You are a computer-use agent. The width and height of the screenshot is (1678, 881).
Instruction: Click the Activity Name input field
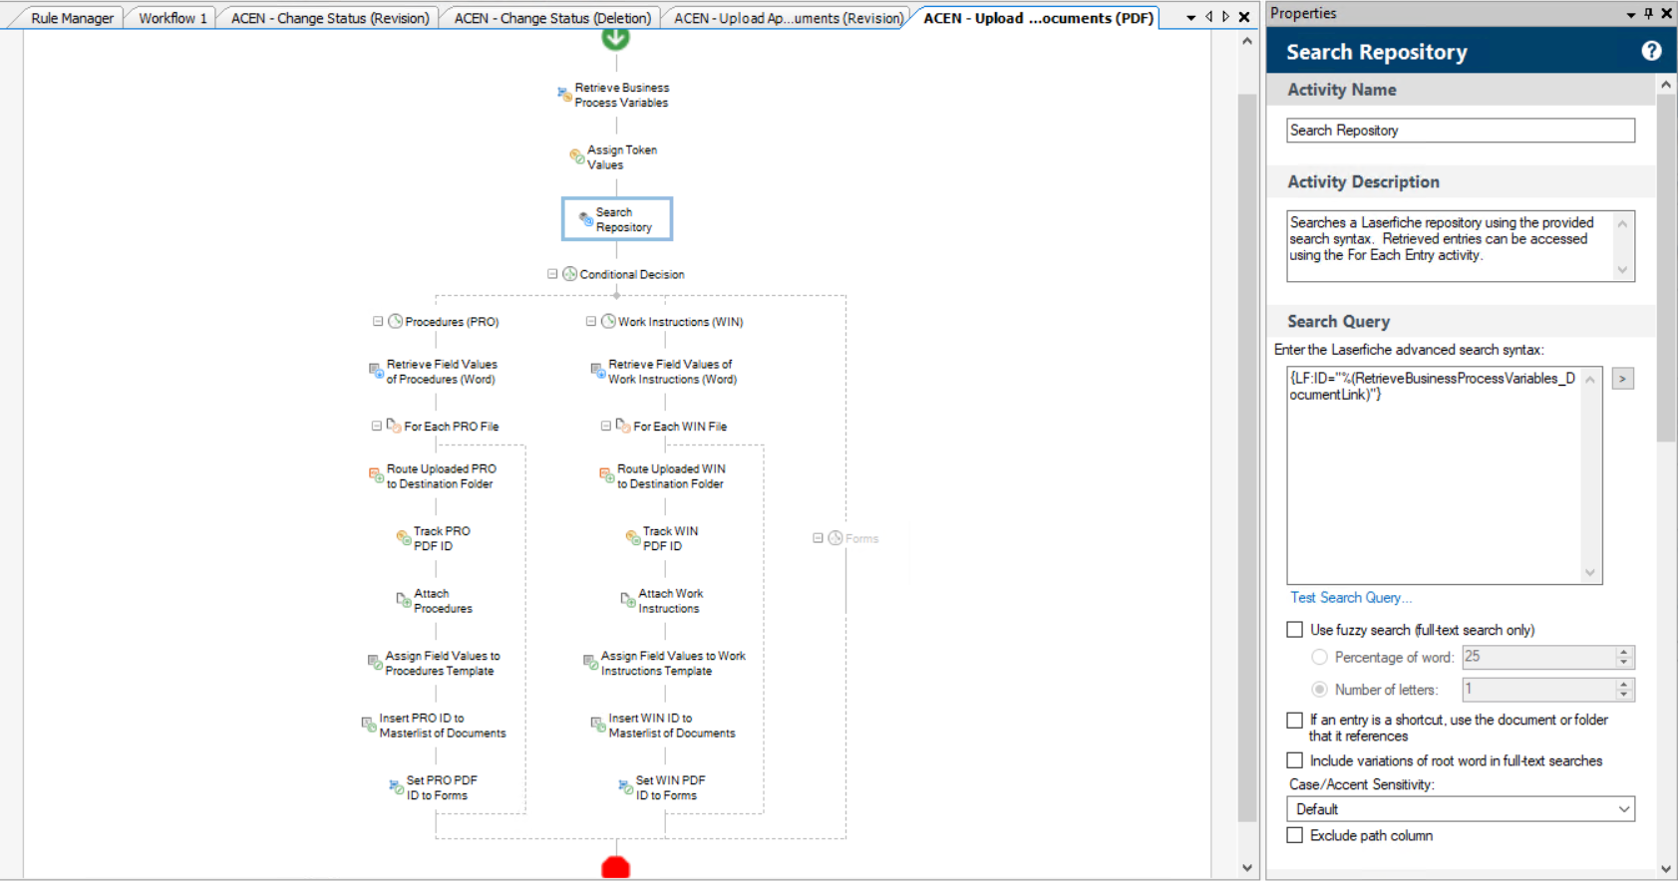(x=1461, y=131)
